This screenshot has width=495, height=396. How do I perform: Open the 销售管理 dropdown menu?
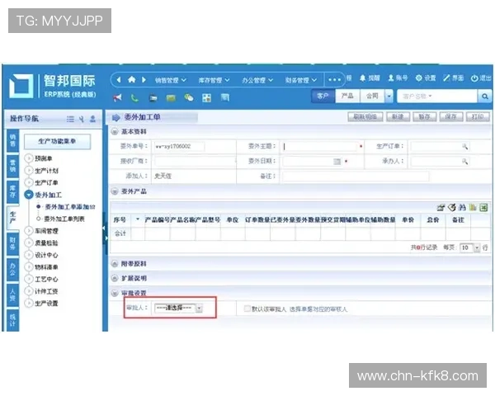pyautogui.click(x=171, y=80)
